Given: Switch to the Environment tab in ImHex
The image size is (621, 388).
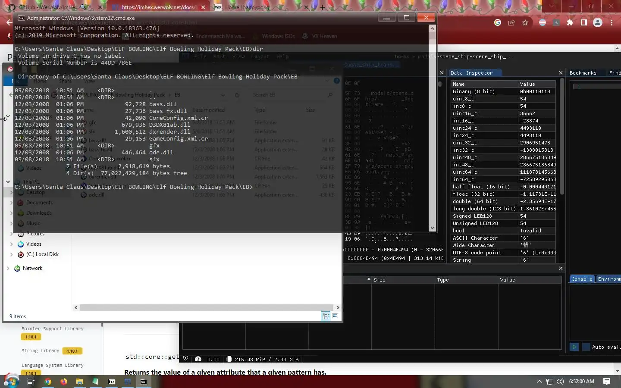Looking at the screenshot, I should (x=608, y=279).
